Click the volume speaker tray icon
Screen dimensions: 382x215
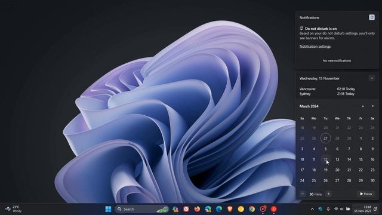pos(342,209)
